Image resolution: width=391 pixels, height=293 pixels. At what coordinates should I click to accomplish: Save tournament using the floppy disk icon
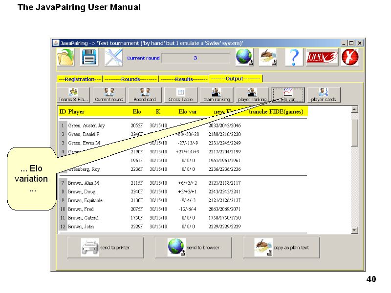(x=90, y=58)
